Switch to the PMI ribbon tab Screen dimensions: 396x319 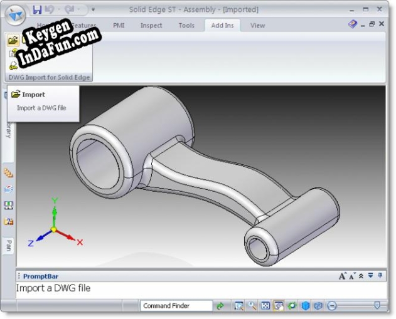click(119, 26)
